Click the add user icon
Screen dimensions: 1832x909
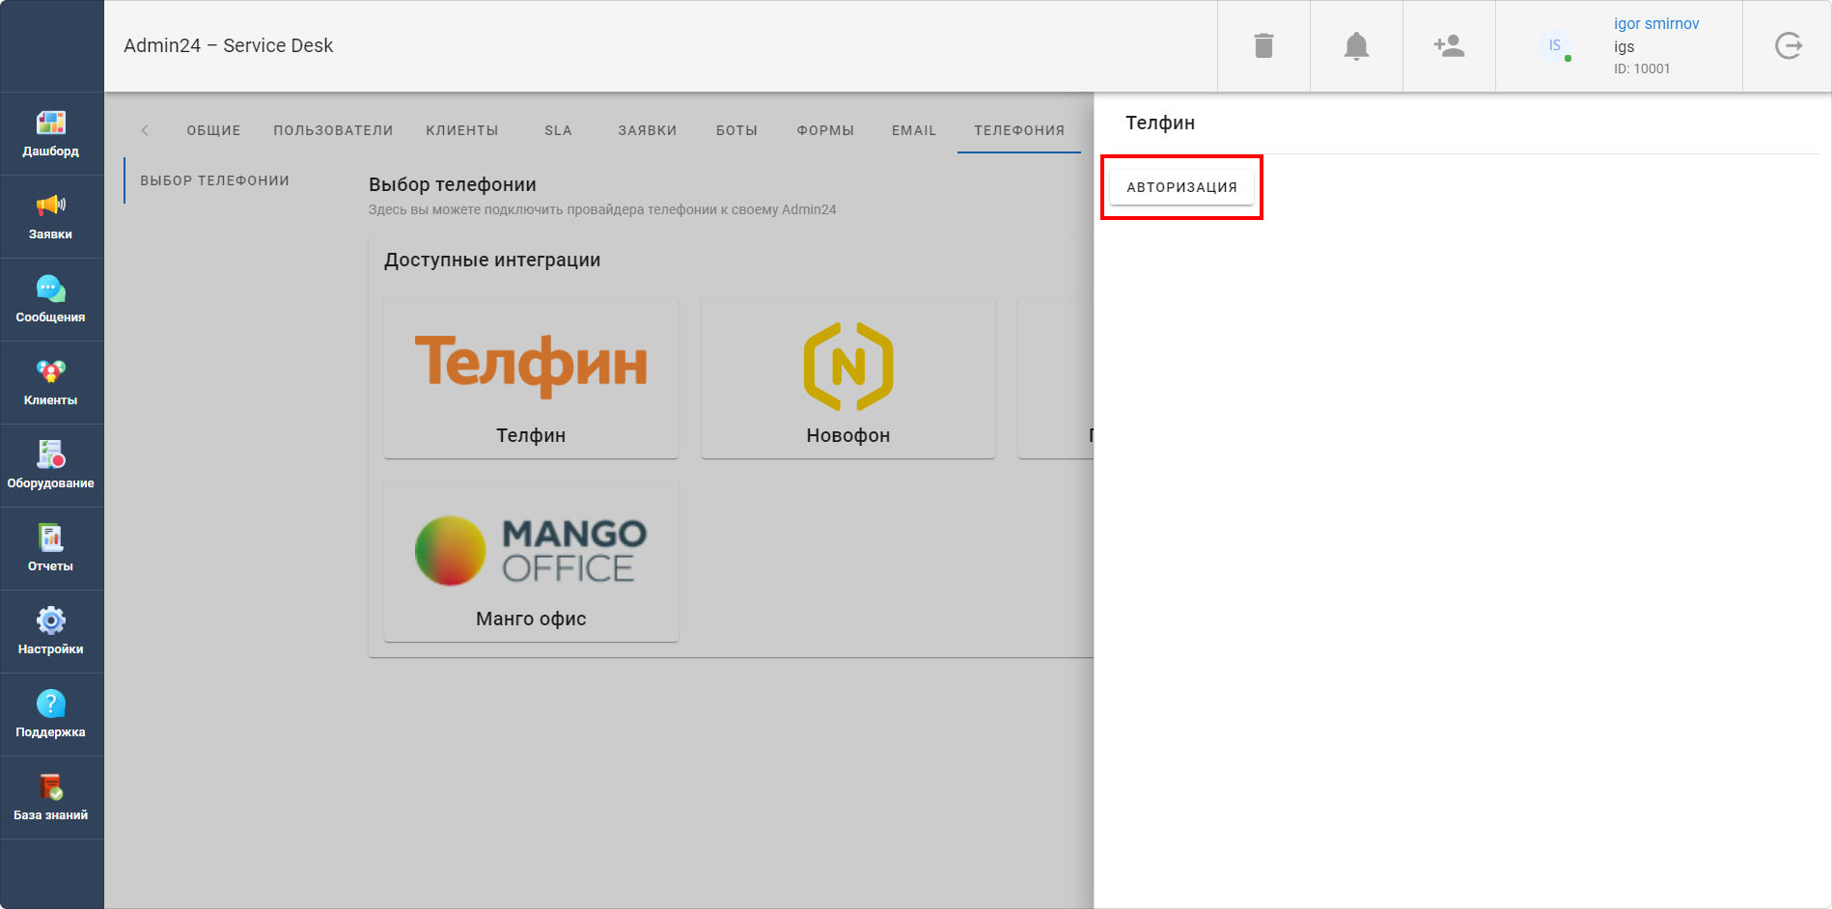coord(1449,45)
